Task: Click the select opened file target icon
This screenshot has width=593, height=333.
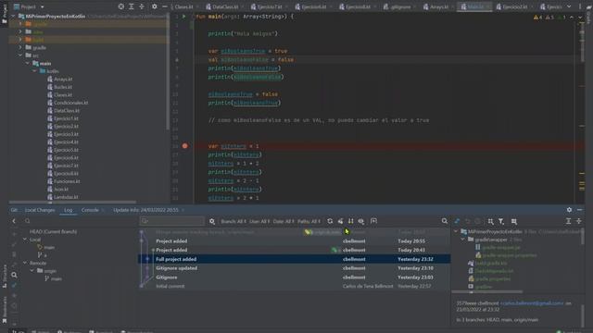Action: 121,6
